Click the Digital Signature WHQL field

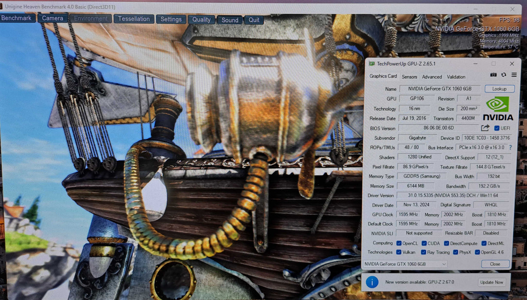[491, 205]
